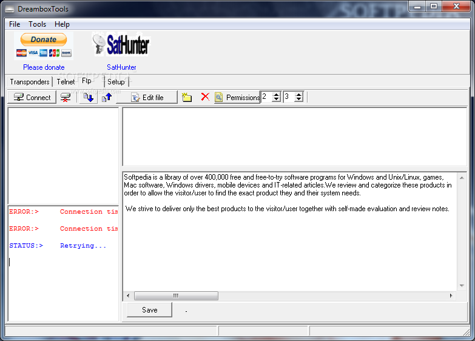This screenshot has height=341, width=475.
Task: Click the second 'ERROR:> Connection' log line
Action: 63,229
